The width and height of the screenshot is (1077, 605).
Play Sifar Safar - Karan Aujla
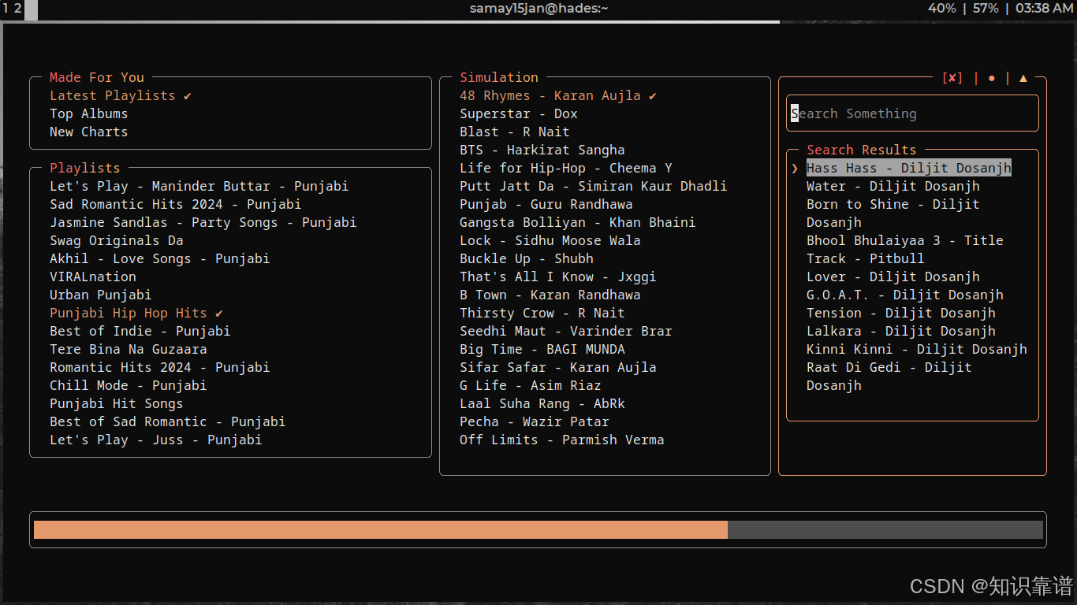(x=558, y=367)
